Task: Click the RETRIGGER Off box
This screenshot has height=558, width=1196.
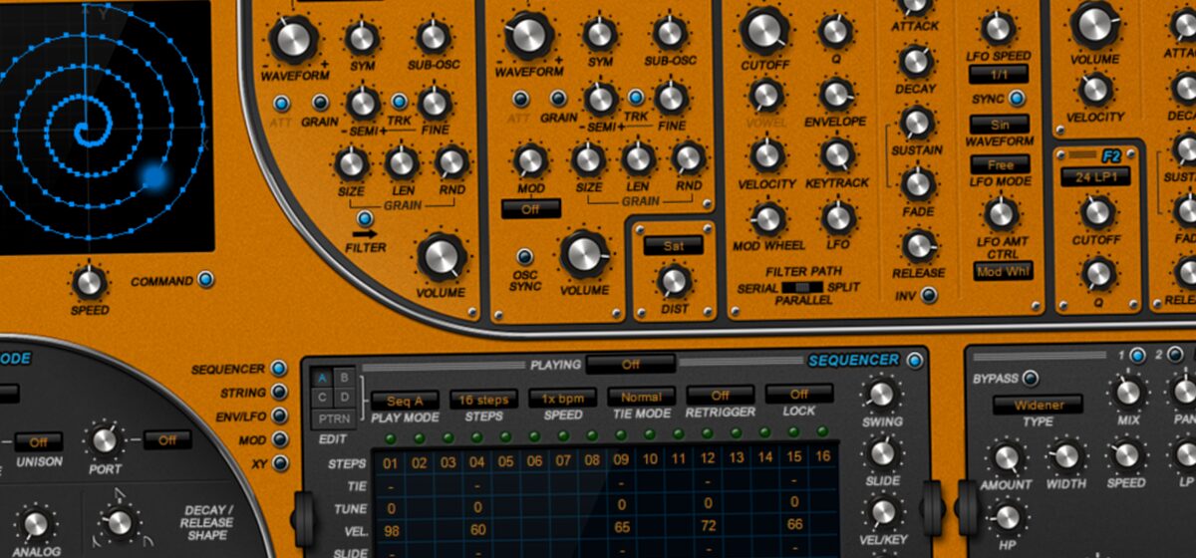Action: pos(721,395)
